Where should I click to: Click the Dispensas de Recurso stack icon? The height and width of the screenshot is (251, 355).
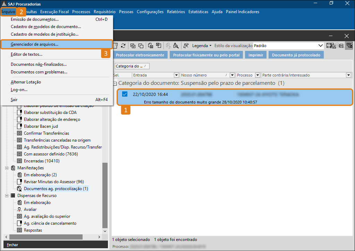click(13, 196)
